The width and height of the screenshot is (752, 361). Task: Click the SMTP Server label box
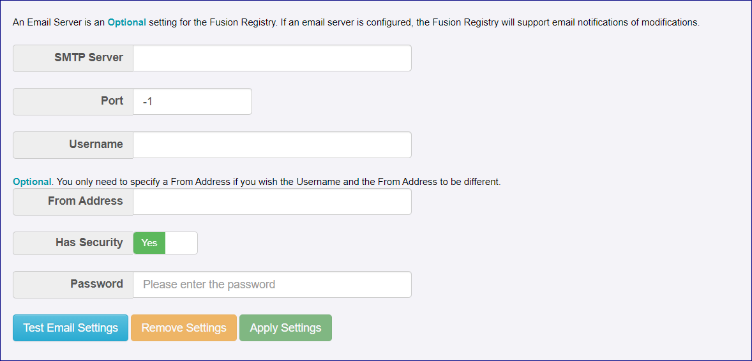point(73,58)
